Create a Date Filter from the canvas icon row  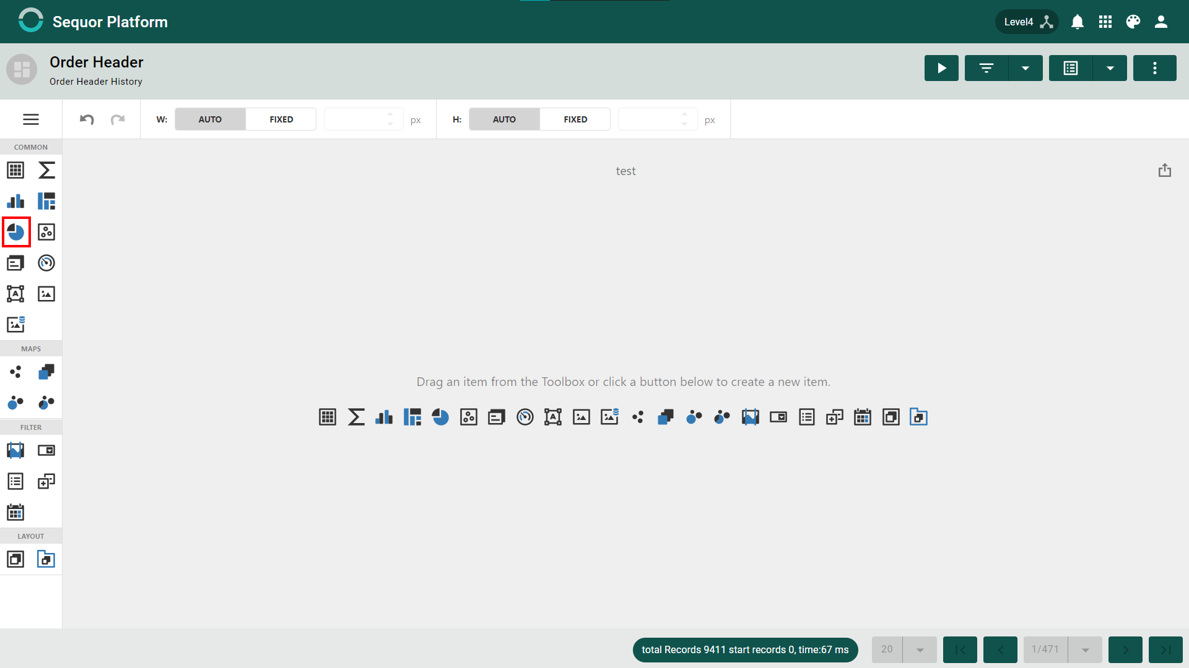point(863,417)
